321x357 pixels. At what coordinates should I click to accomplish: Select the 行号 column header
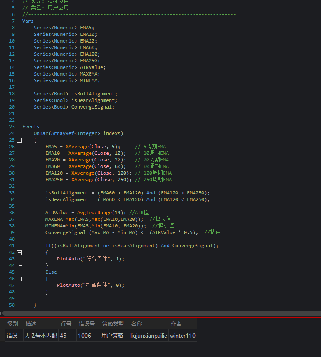coord(66,324)
